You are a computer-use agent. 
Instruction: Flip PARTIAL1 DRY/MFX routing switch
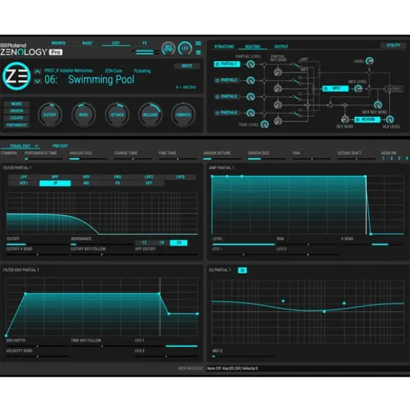click(x=297, y=65)
